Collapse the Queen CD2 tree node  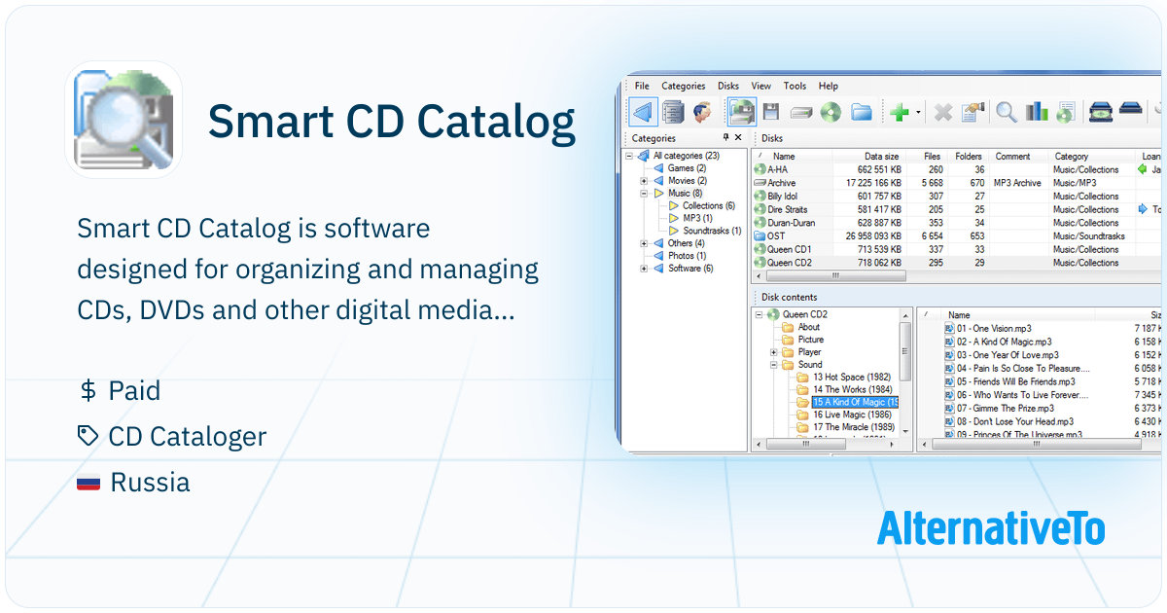pos(760,314)
